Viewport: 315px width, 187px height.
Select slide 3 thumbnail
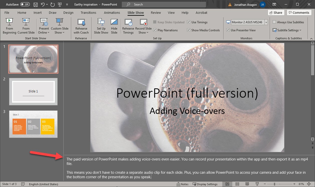pyautogui.click(x=33, y=124)
